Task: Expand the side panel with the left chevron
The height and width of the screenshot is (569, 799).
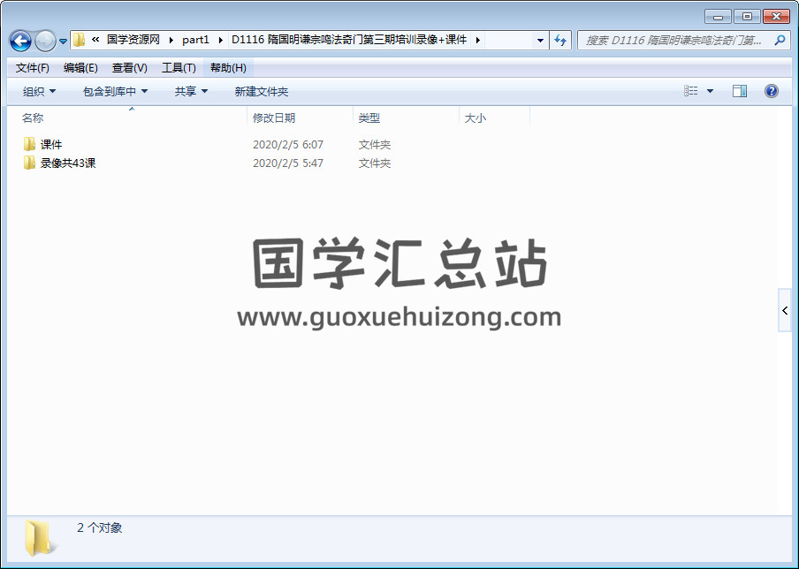Action: (x=785, y=310)
